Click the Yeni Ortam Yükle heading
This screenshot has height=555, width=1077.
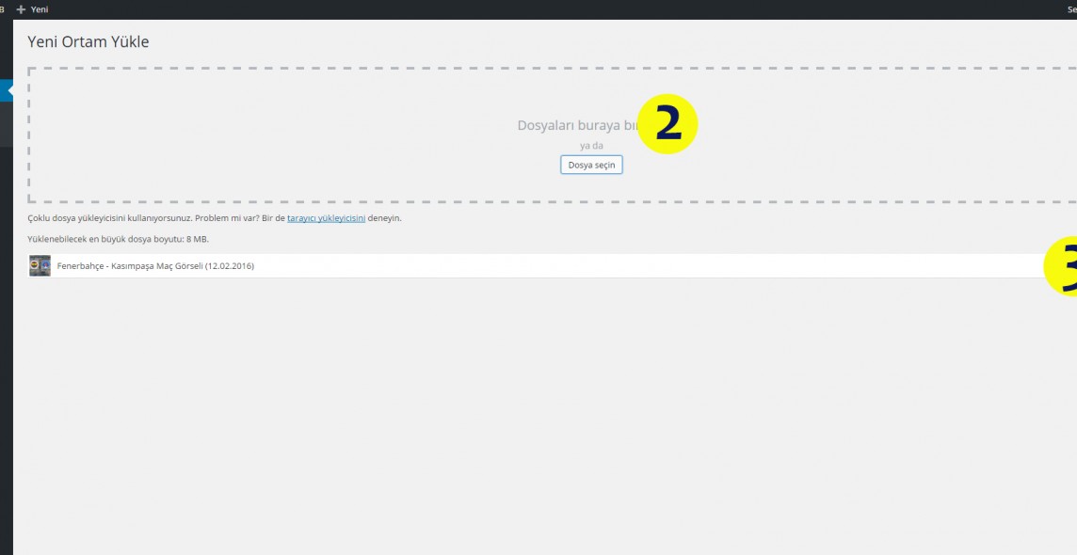point(88,42)
